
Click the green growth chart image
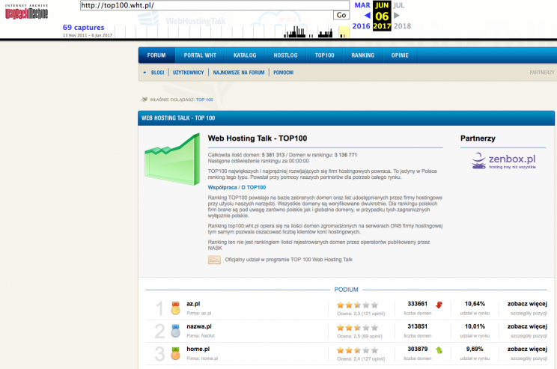click(x=172, y=159)
